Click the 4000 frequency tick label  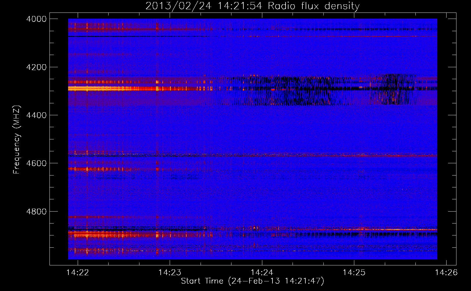pos(36,19)
